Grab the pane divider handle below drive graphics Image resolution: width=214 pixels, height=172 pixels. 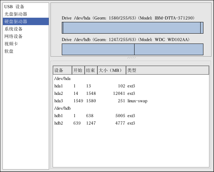132,57
